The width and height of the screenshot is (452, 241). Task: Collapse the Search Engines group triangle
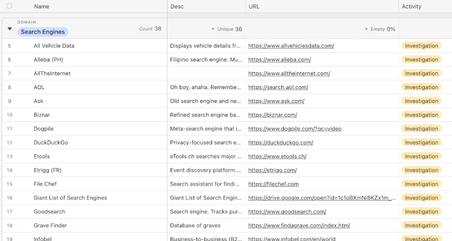(10, 29)
